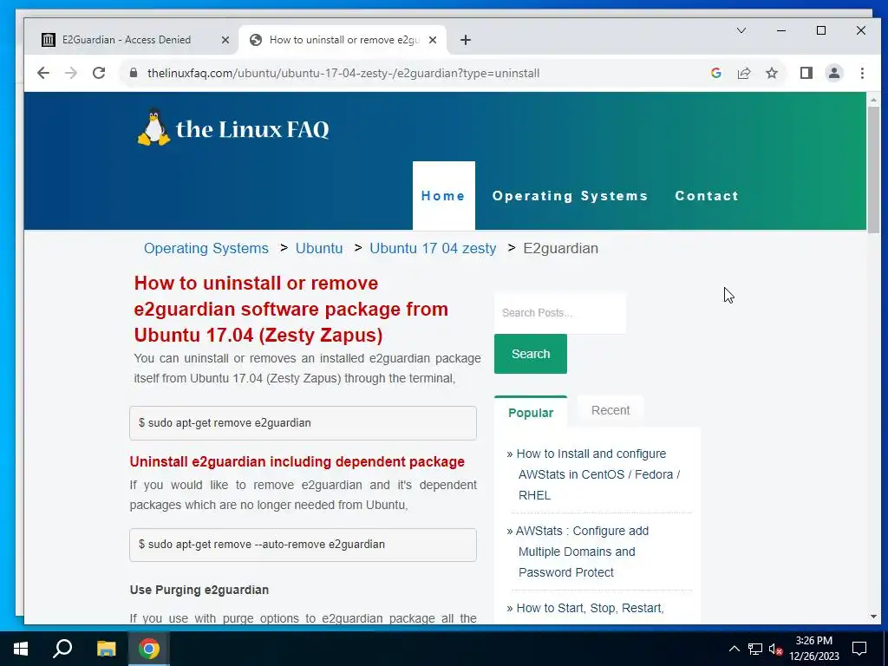This screenshot has height=666, width=888.
Task: Switch to the Recent tab
Action: pos(610,410)
